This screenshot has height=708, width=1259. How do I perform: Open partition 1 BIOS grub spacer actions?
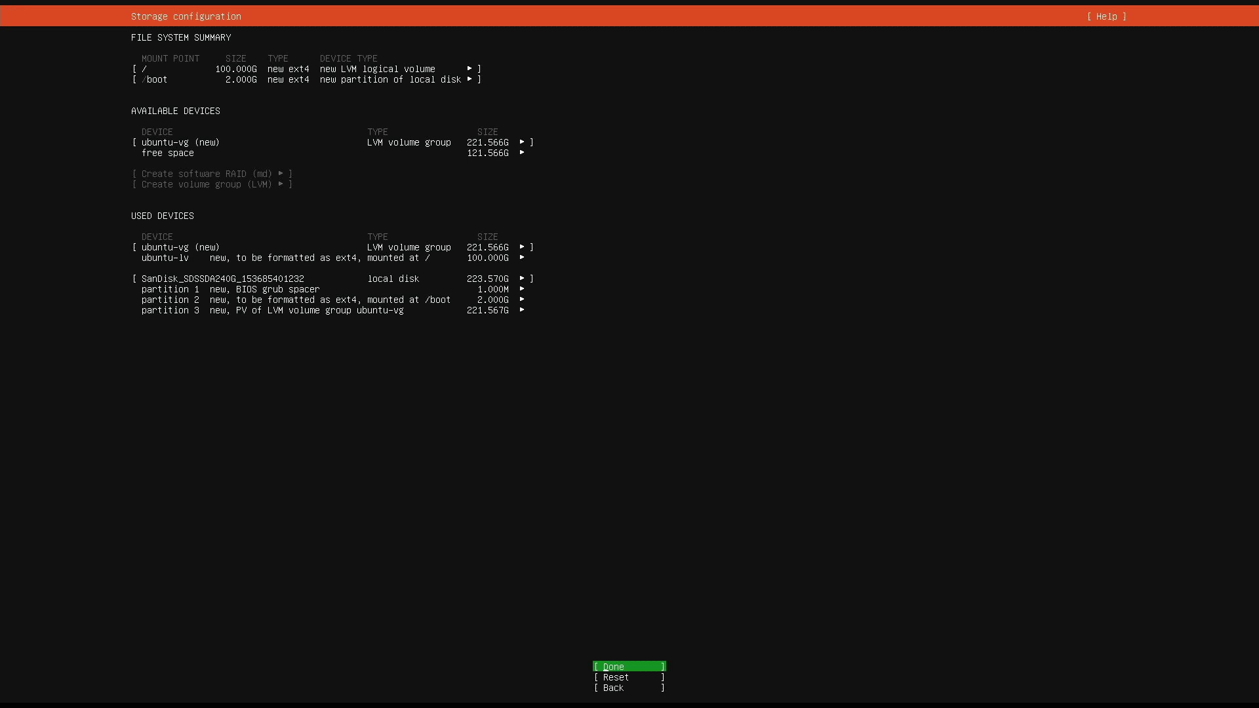click(522, 289)
